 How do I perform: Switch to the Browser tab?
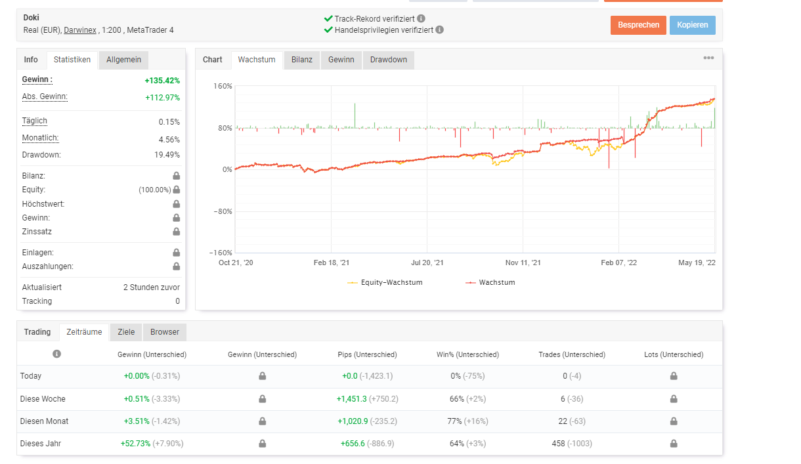pyautogui.click(x=165, y=332)
